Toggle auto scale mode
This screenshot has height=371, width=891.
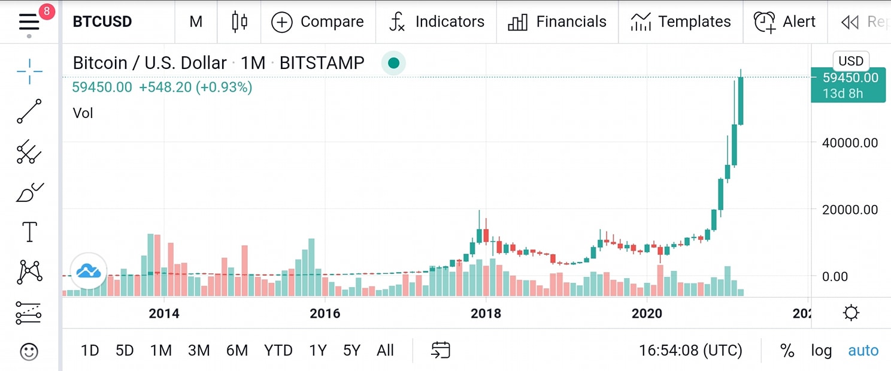click(863, 351)
